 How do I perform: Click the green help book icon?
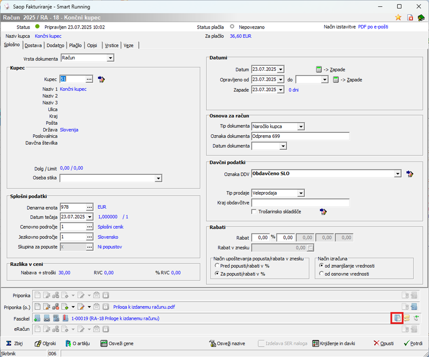click(x=421, y=17)
